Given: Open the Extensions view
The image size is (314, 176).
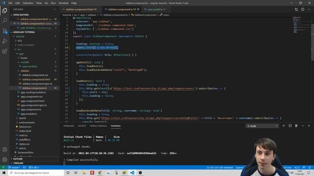Looking at the screenshot, I should click(x=5, y=51).
